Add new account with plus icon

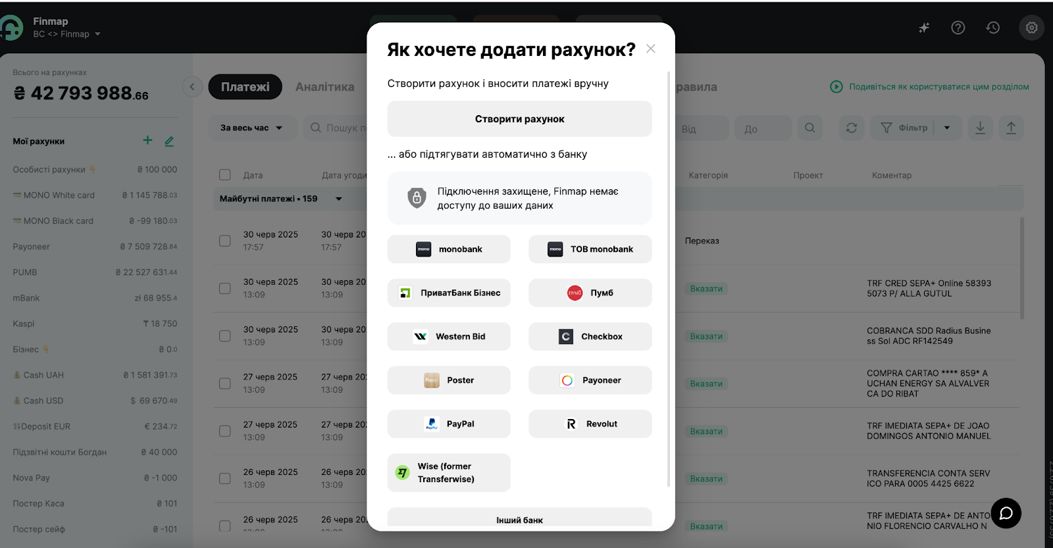coord(147,140)
